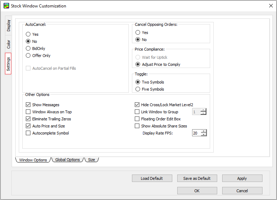Select Yes for Cancel Opposing Orders

[138, 33]
